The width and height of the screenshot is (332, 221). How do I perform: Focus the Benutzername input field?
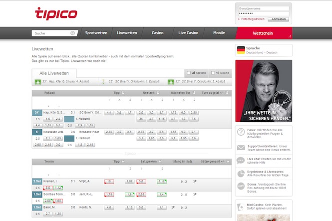[x=264, y=8]
